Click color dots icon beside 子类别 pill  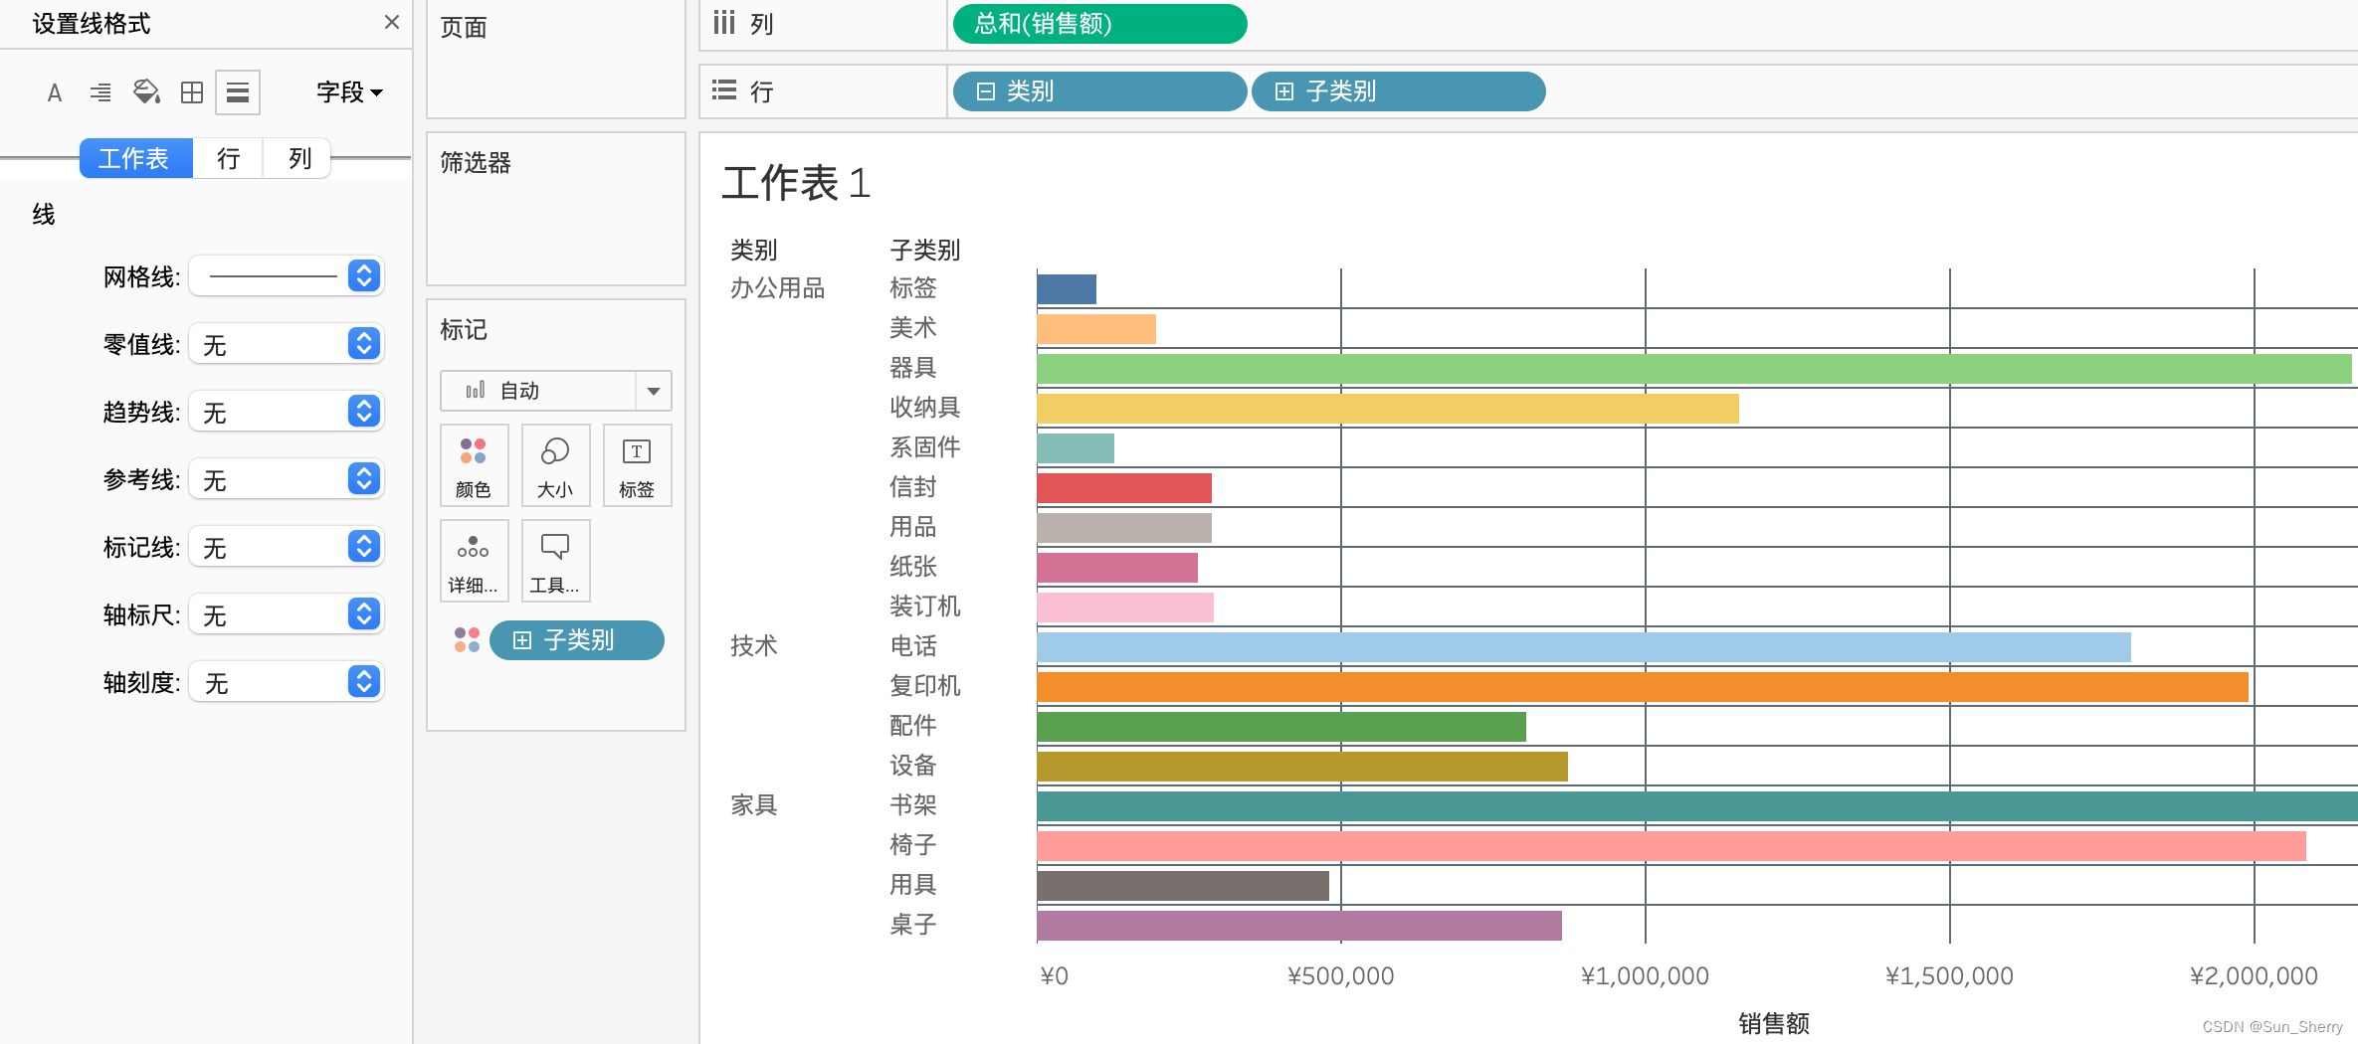[467, 639]
